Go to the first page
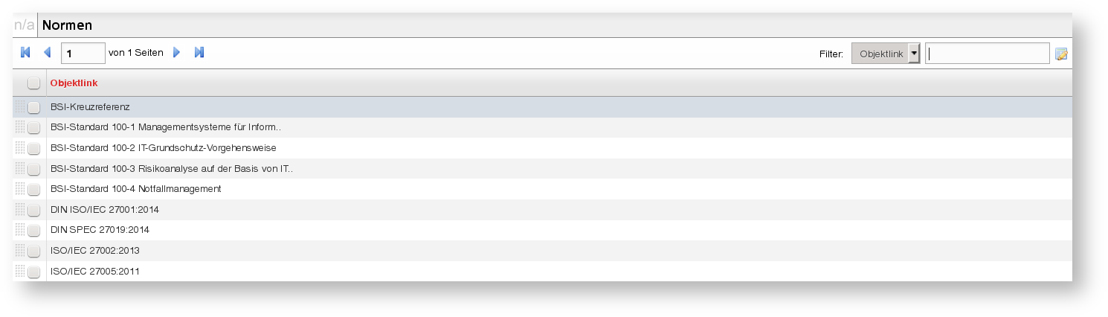The image size is (1108, 317). pos(25,53)
